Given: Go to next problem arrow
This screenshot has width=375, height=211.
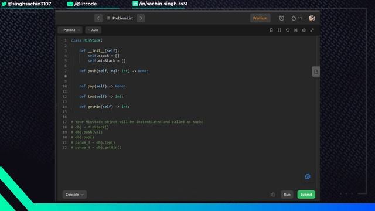Looking at the screenshot, I should tap(141, 18).
